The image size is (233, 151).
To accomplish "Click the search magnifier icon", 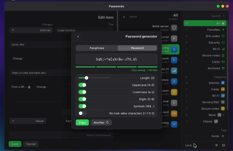I will click(x=224, y=16).
